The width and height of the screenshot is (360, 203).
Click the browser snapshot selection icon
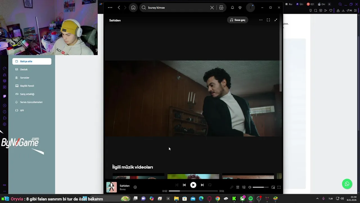pyautogui.click(x=316, y=10)
